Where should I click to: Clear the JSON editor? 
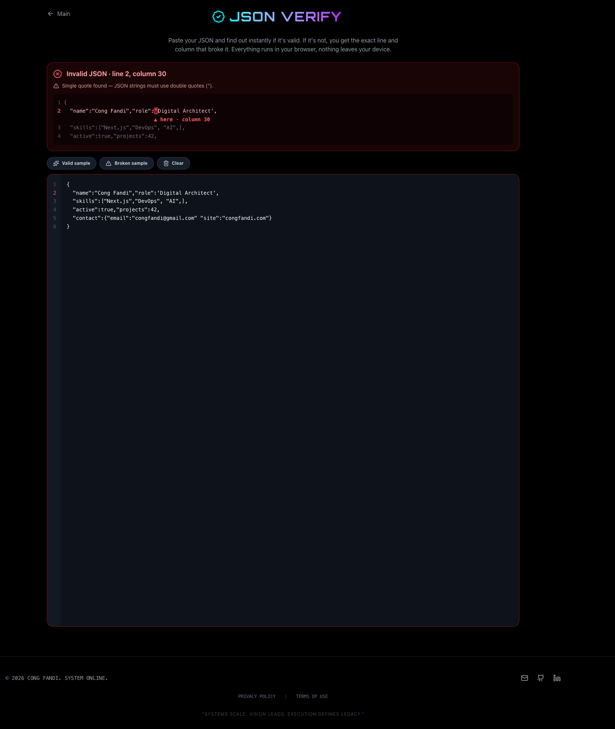(x=173, y=163)
